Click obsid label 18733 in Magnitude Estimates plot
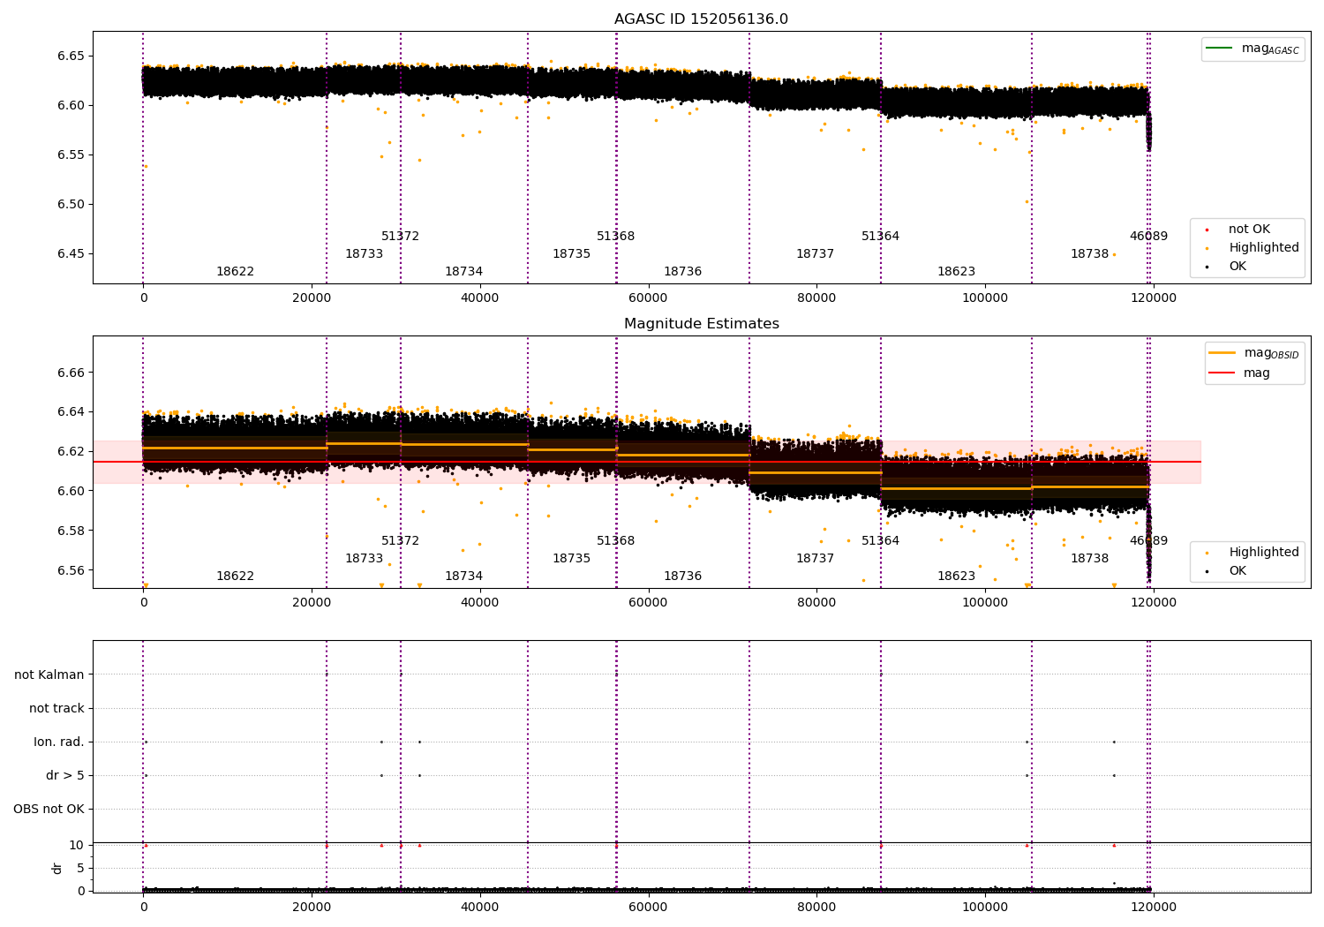 coord(364,559)
